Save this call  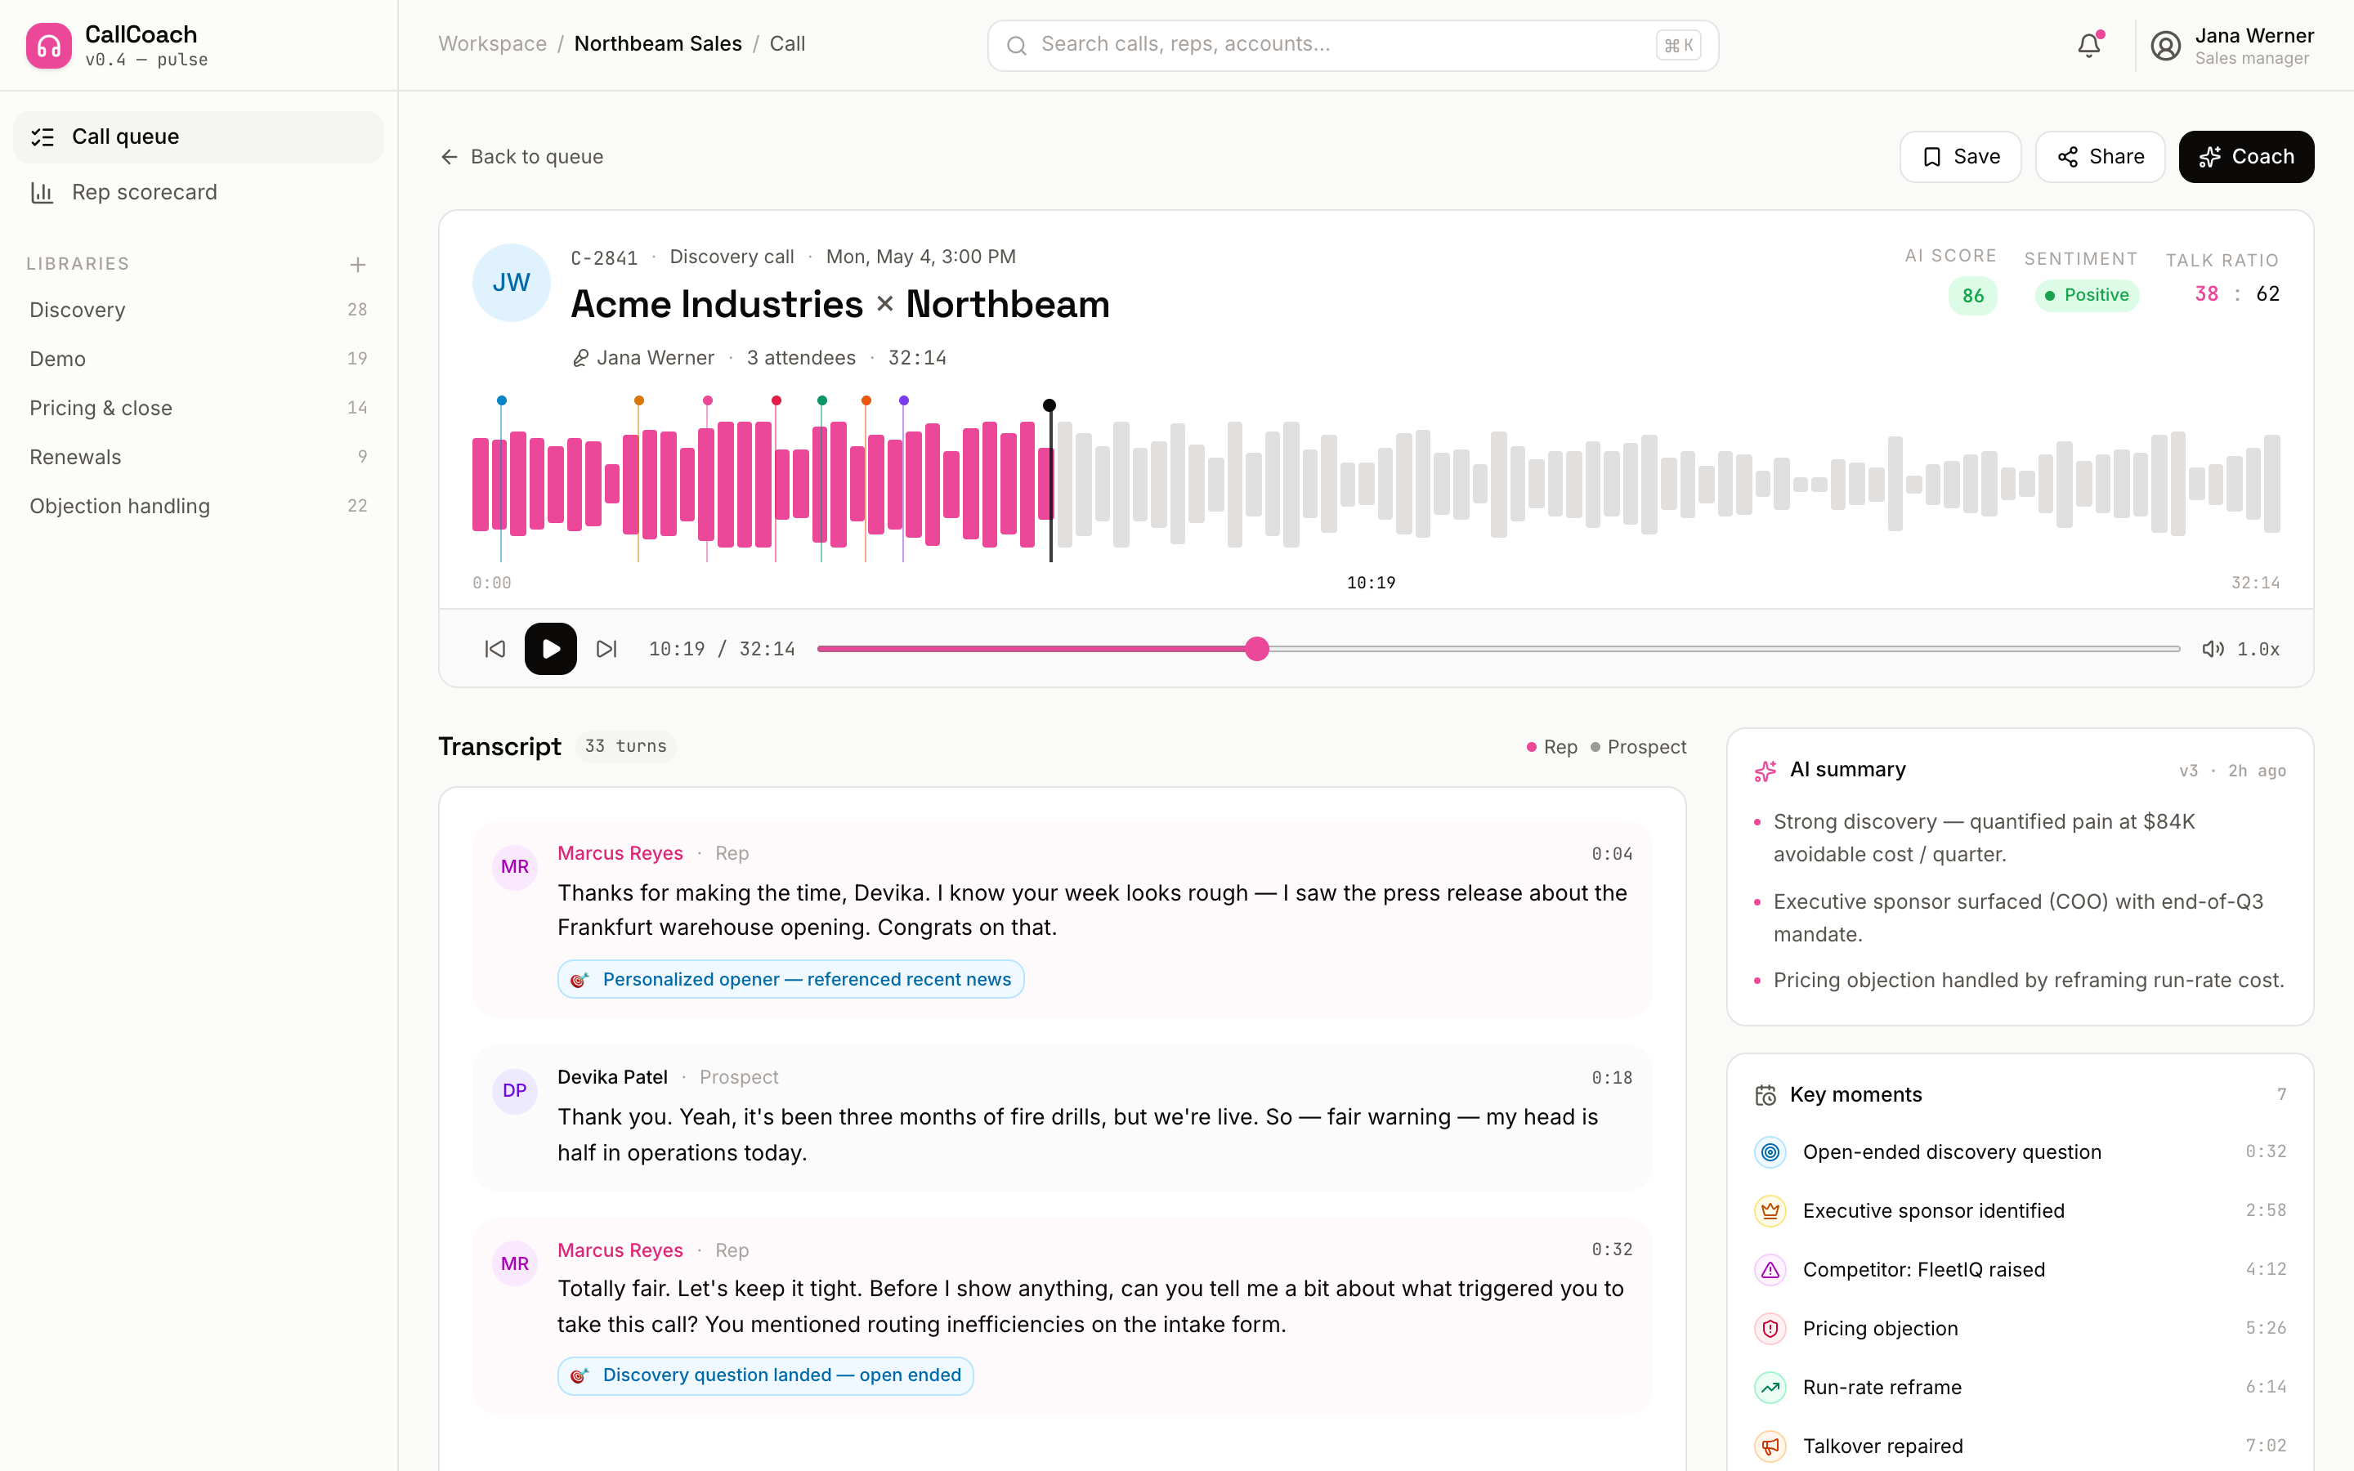pos(1960,157)
